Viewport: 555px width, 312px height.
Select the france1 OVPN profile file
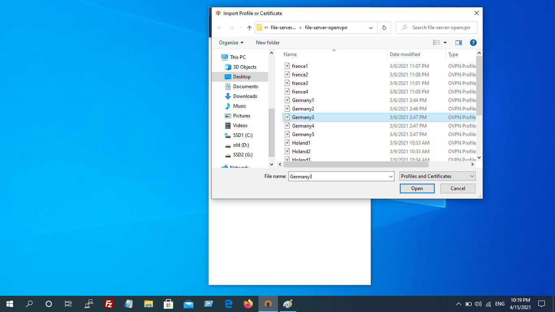click(x=300, y=66)
